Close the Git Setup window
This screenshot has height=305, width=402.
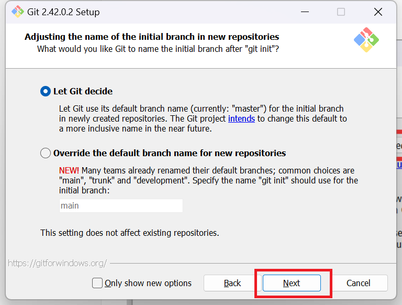[378, 12]
